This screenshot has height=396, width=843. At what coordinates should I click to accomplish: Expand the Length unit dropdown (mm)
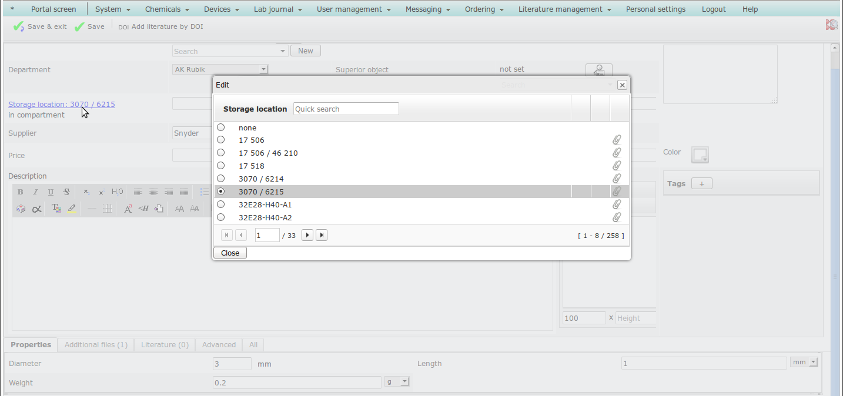(x=813, y=363)
